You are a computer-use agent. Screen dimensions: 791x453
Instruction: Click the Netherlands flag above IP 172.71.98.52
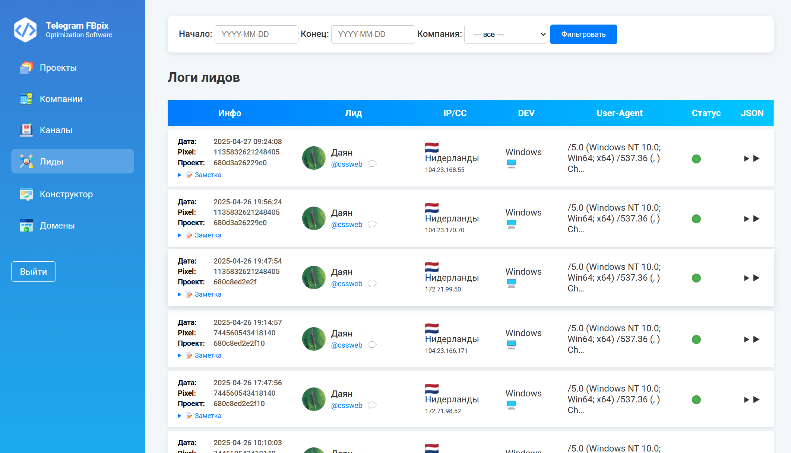click(432, 389)
